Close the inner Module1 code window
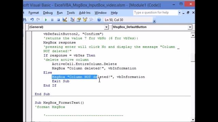This screenshot has height=122, width=218. (x=193, y=13)
